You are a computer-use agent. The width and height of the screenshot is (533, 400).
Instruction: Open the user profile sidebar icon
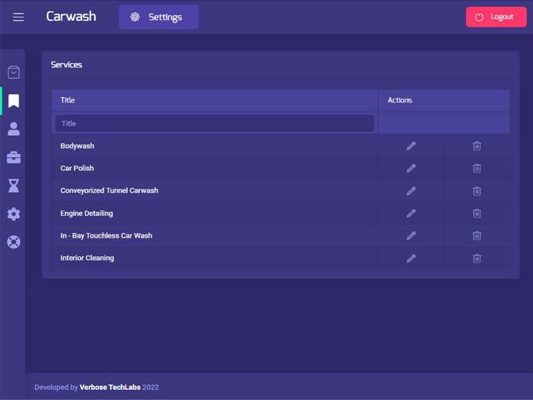[x=13, y=129]
